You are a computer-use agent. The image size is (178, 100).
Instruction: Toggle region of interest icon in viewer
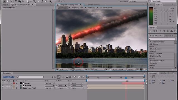point(107,69)
